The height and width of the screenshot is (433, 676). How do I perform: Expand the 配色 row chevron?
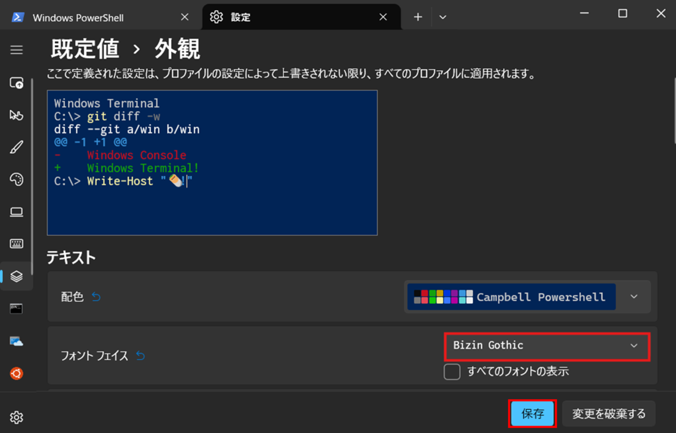(x=634, y=297)
